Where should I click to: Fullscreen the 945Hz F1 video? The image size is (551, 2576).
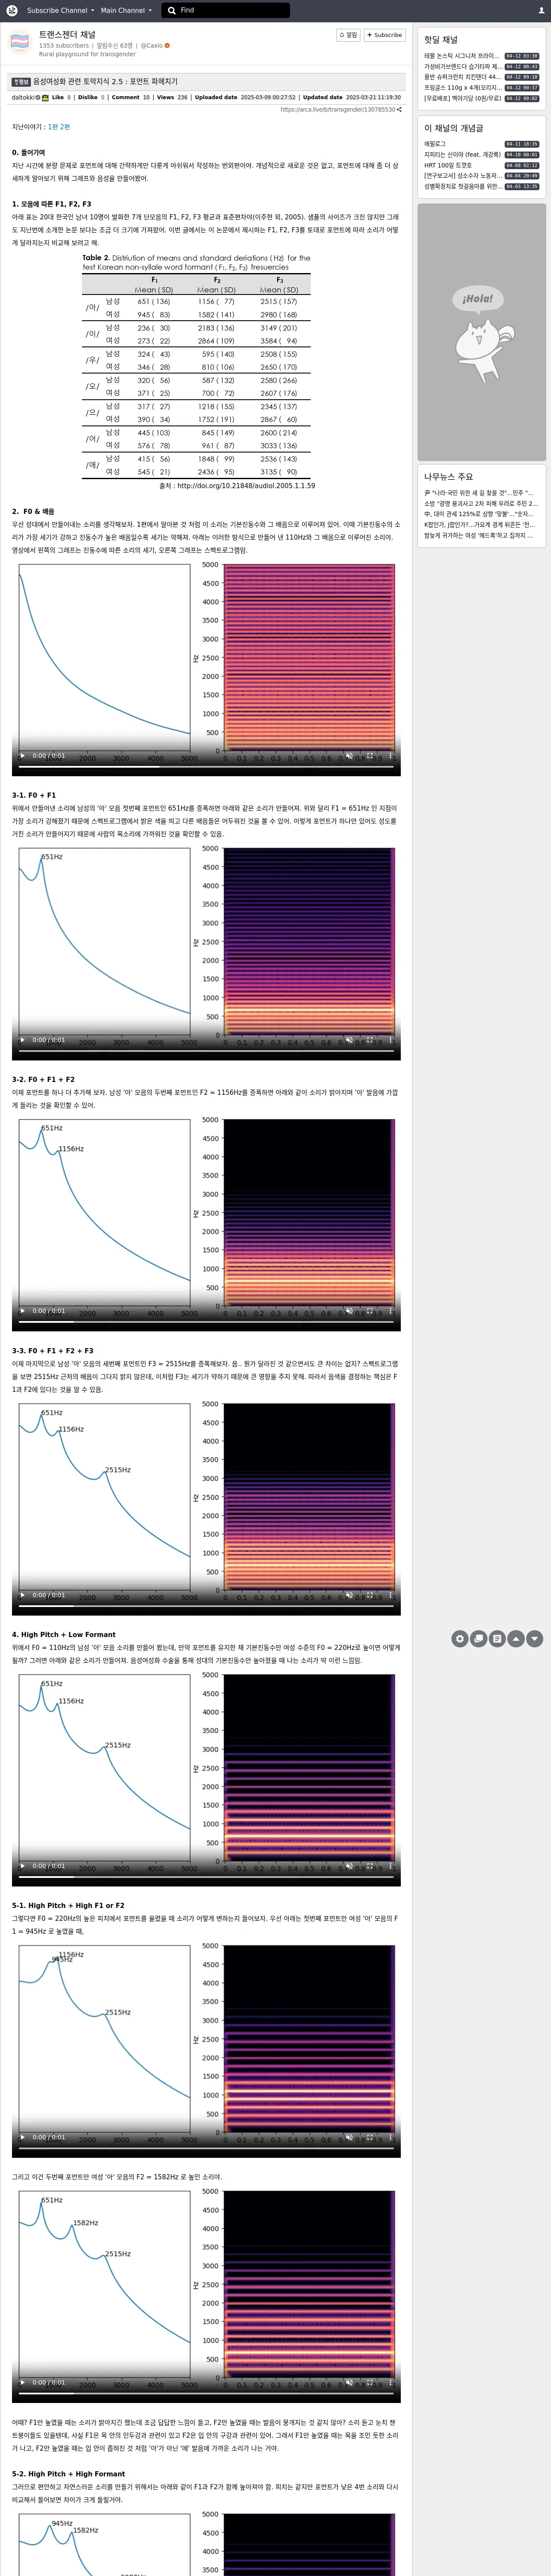click(369, 2137)
